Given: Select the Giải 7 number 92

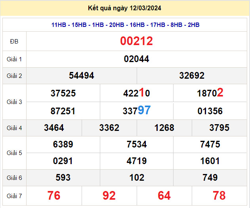Looking at the screenshot, I should (x=109, y=196).
